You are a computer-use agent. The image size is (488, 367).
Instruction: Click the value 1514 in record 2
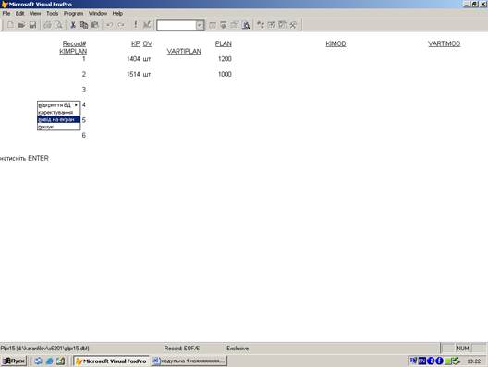pyautogui.click(x=133, y=74)
